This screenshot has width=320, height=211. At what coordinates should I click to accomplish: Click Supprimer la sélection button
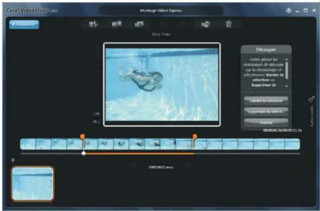coord(266,112)
